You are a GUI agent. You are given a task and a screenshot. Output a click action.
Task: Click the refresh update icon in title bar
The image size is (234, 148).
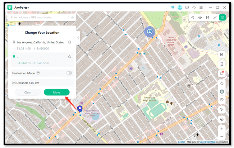tap(194, 8)
